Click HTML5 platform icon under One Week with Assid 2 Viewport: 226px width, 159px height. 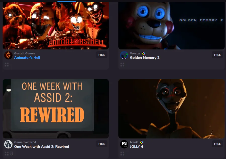11,153
